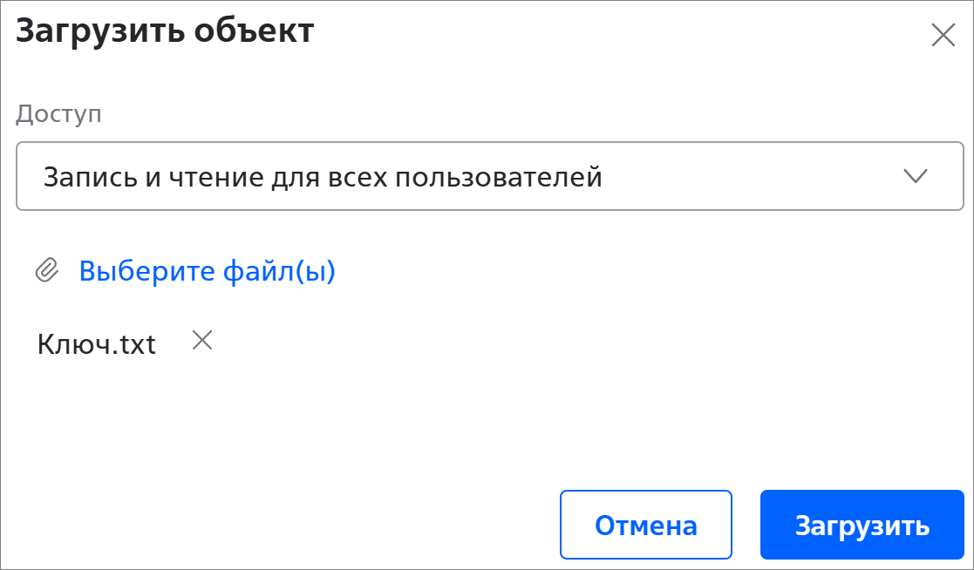Close the Загрузить объект dialog
974x570 pixels.
pyautogui.click(x=943, y=35)
